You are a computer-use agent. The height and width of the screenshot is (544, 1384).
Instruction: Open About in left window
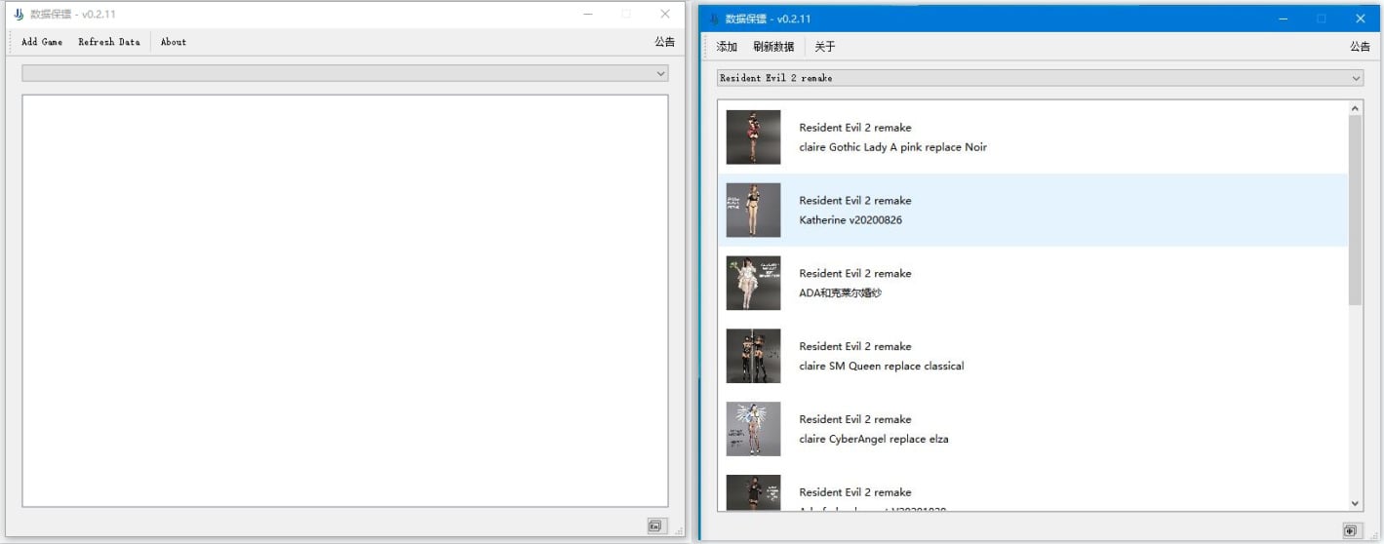coord(174,42)
